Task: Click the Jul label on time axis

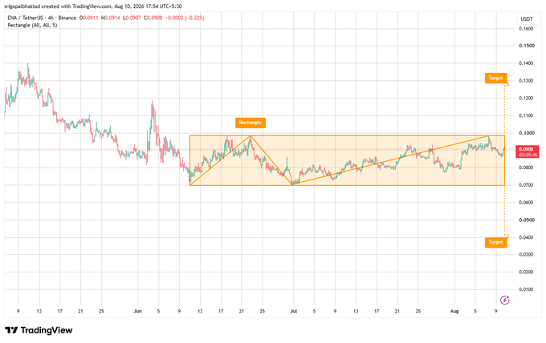Action: click(294, 311)
